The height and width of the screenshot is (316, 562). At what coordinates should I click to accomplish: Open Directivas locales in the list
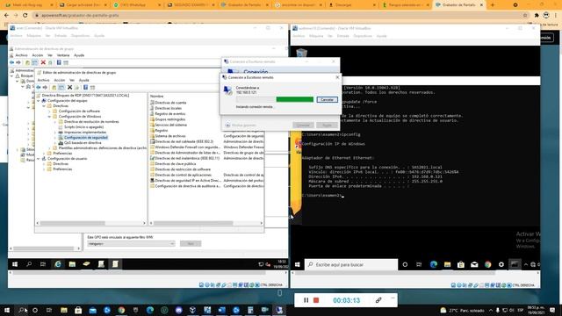coord(168,108)
